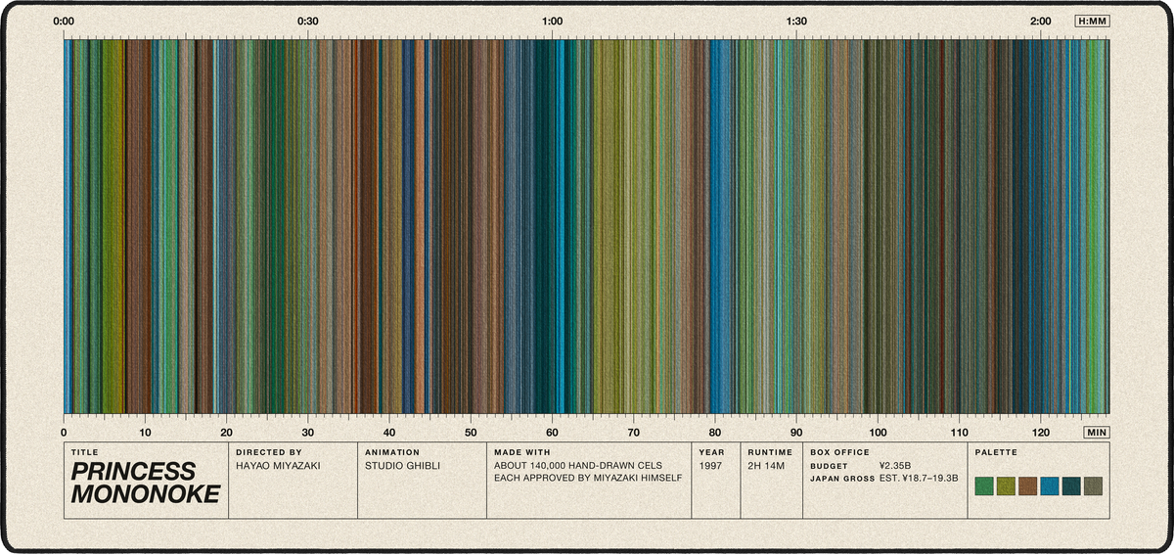Click the ABOUT 140,000 HAND-DRAWN CELS line
The width and height of the screenshot is (1174, 554).
point(579,466)
